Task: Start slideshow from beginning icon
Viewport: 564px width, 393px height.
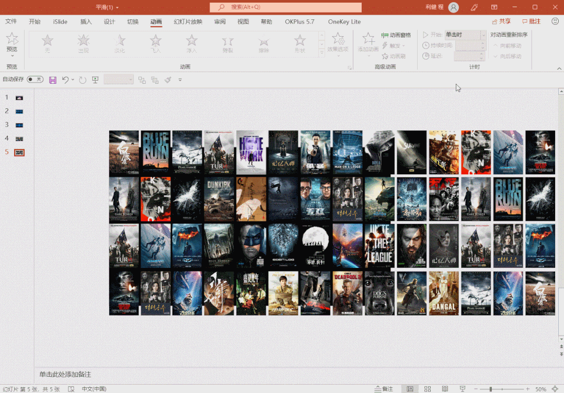Action: pyautogui.click(x=95, y=80)
